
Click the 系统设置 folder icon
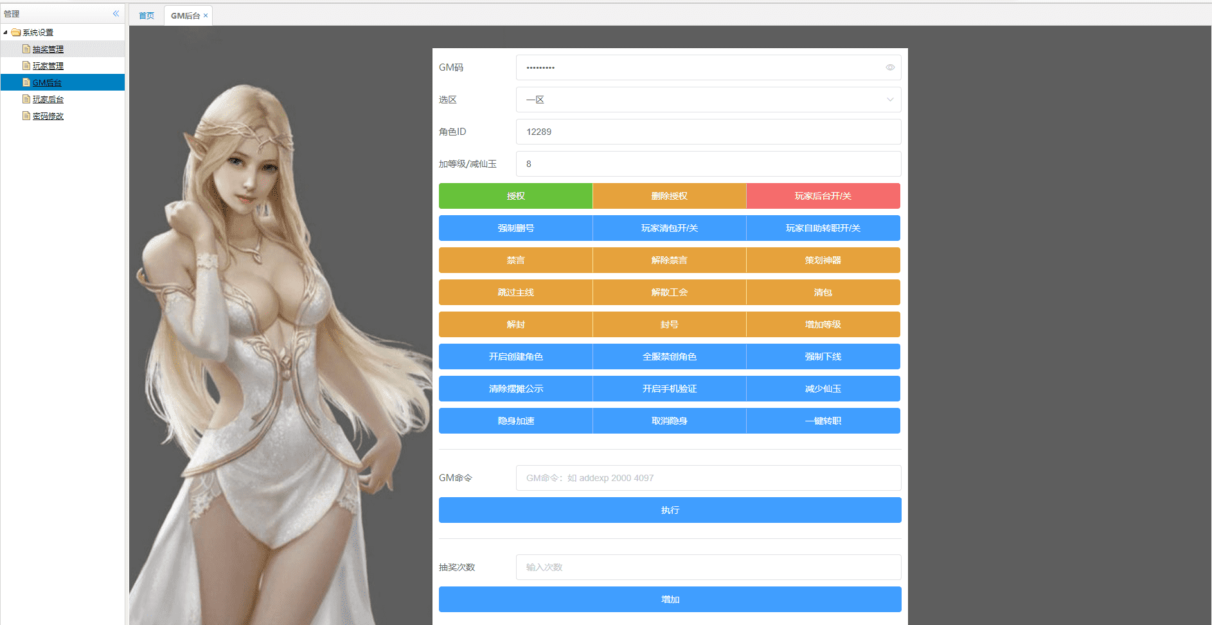coord(16,32)
